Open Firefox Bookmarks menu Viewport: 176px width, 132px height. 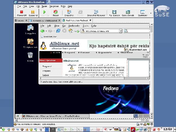pos(74,26)
